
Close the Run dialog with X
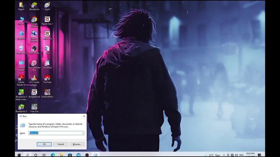[x=84, y=116]
